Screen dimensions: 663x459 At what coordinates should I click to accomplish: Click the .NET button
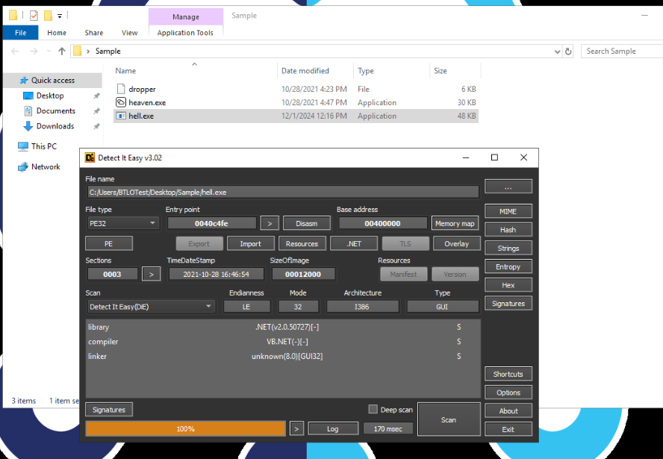pos(354,243)
